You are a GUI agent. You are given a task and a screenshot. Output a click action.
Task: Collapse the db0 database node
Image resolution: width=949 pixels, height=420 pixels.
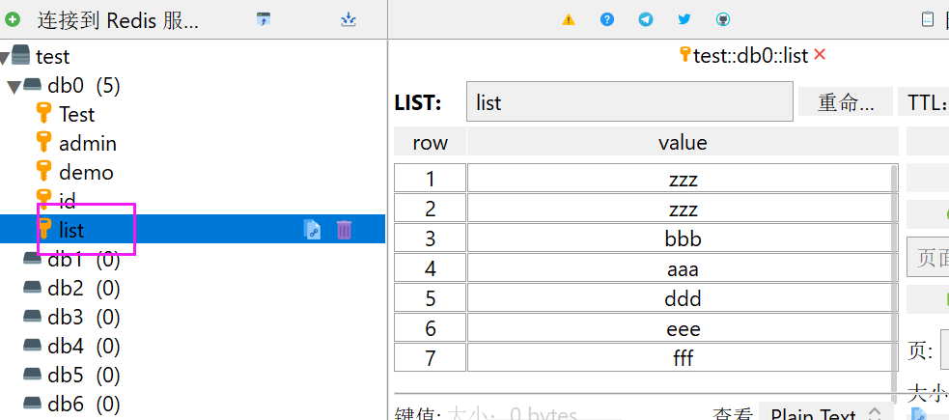14,87
